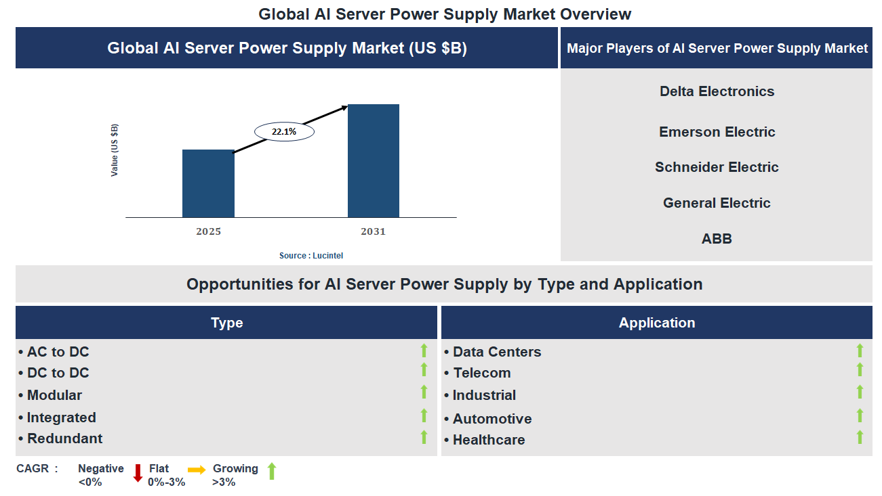Viewport: 882px width, 496px height.
Task: Select the red Negative CAGR arrow in legend
Action: pos(139,474)
